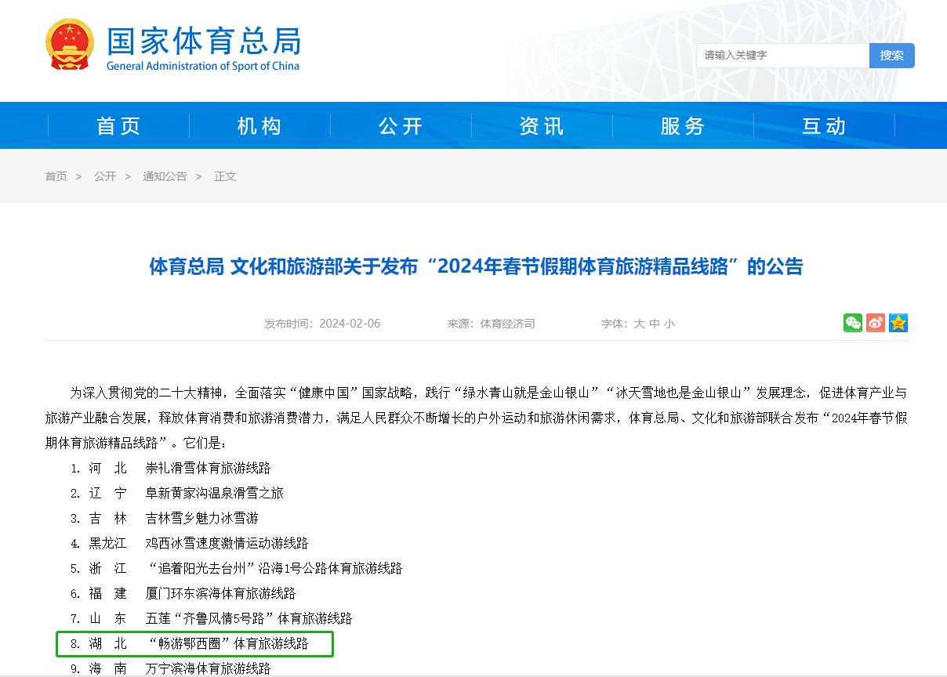Set font size to 小
This screenshot has height=677, width=947.
[669, 324]
